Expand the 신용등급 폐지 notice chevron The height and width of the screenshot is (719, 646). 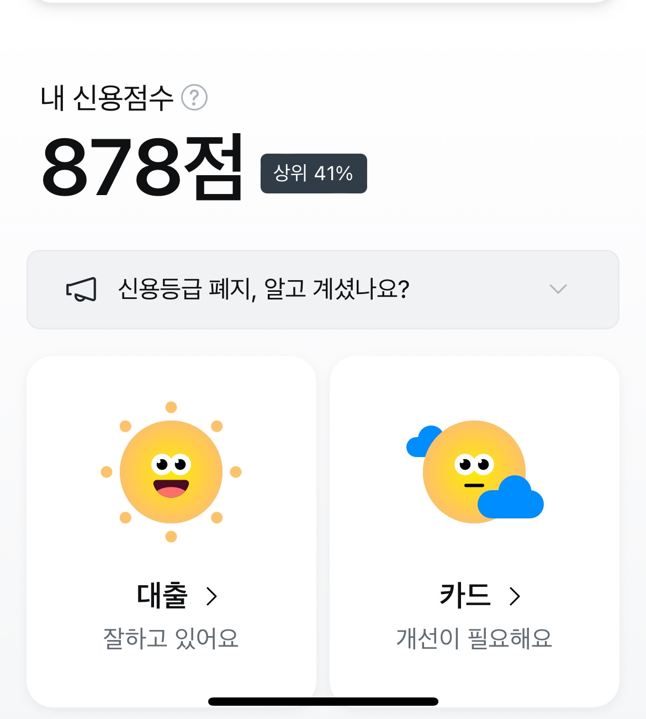tap(558, 289)
